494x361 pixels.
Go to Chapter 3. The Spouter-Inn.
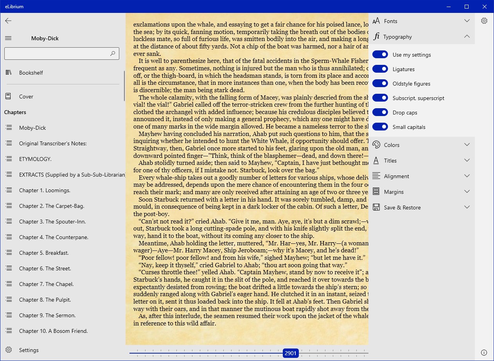tap(63, 222)
